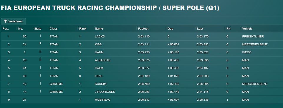Click the Pit column header
283x108 pixels.
coord(228,28)
